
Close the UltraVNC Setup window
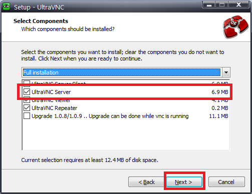click(x=238, y=4)
